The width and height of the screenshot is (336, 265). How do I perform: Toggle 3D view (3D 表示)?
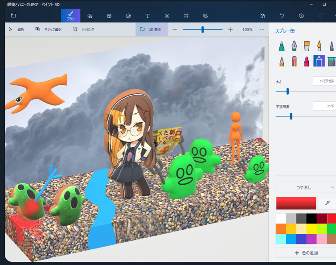[152, 29]
